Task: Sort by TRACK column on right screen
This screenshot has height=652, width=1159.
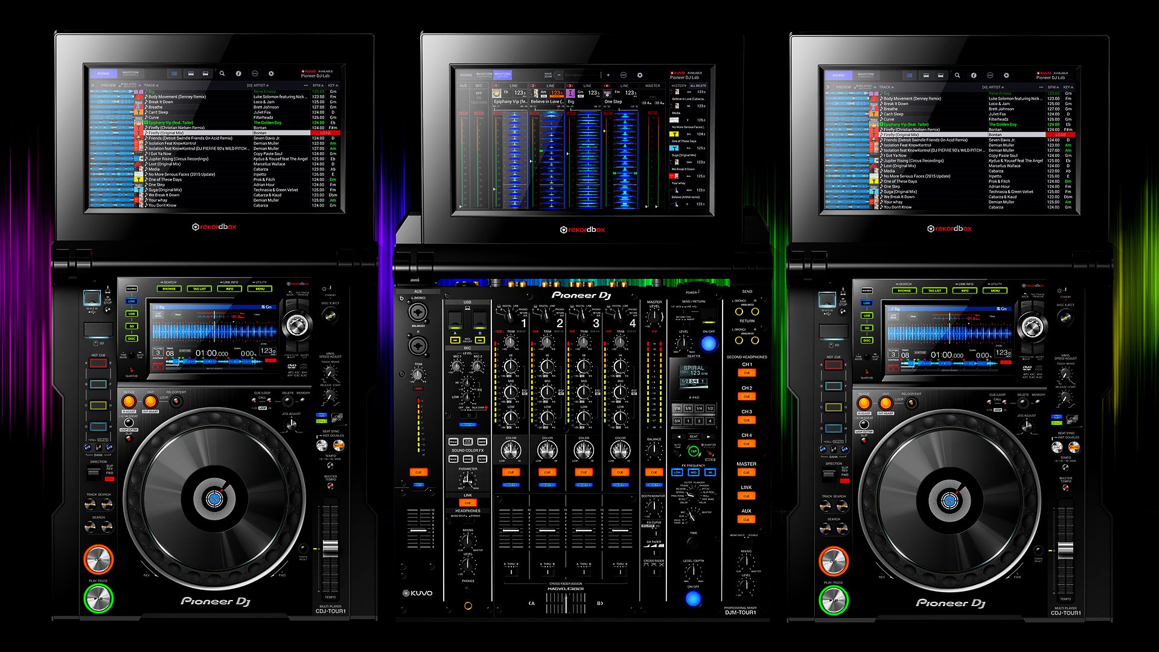Action: tap(886, 87)
